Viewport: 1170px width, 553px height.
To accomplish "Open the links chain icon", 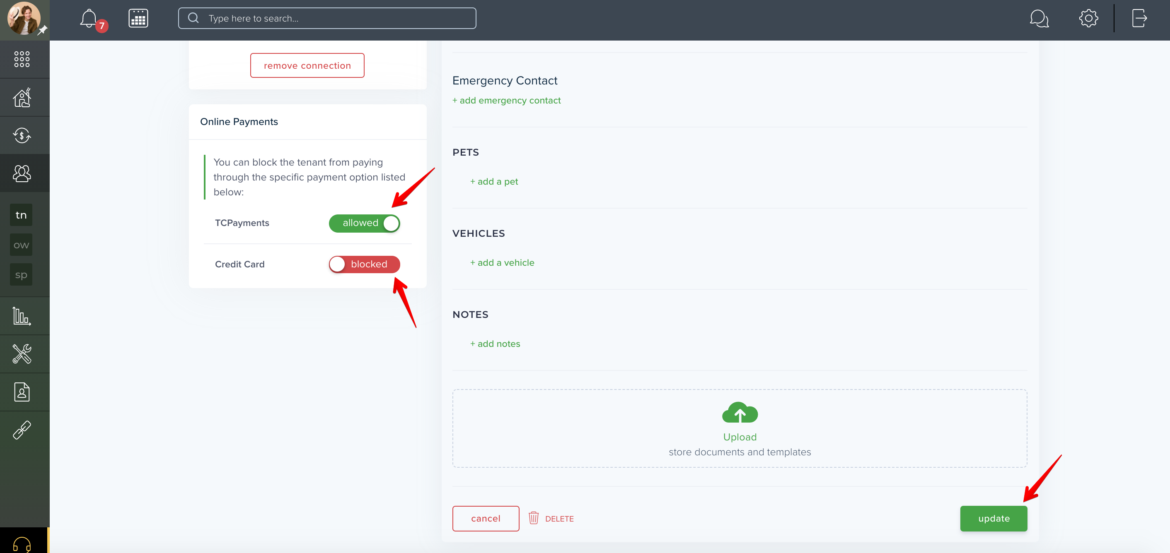I will (22, 430).
